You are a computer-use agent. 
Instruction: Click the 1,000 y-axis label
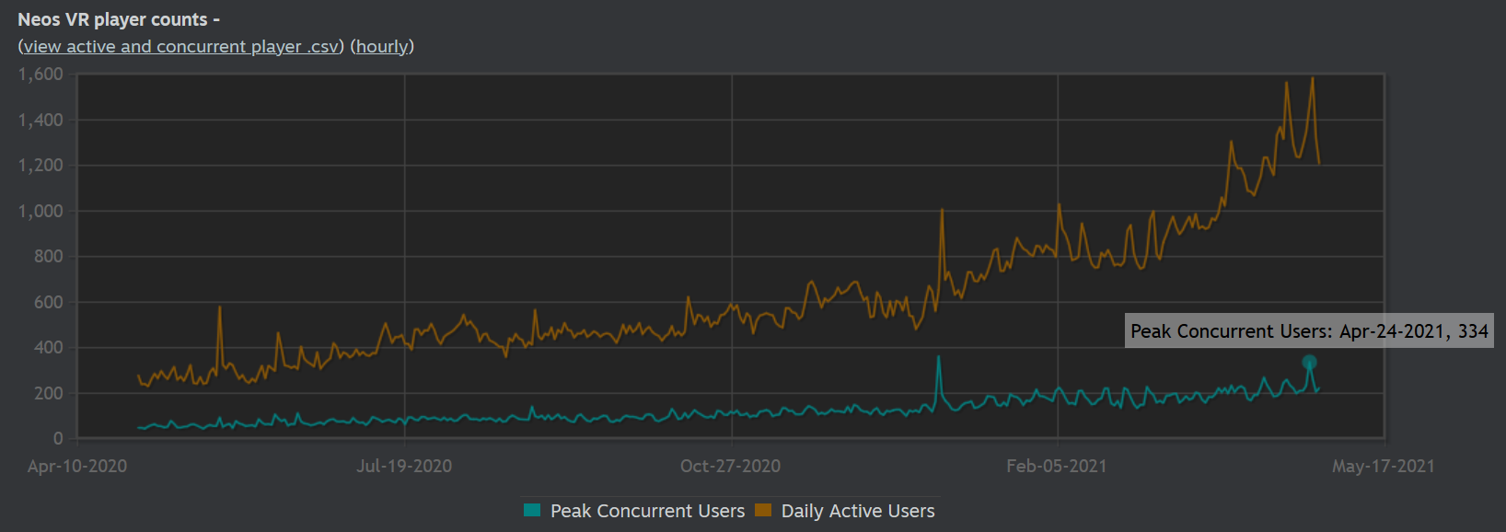point(41,211)
